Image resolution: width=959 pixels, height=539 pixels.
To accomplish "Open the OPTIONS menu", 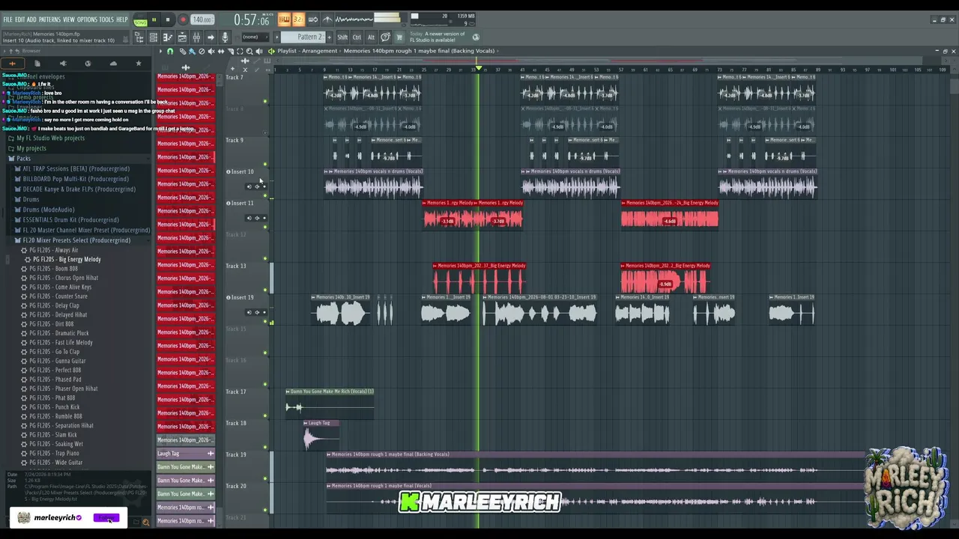I will 87,19.
